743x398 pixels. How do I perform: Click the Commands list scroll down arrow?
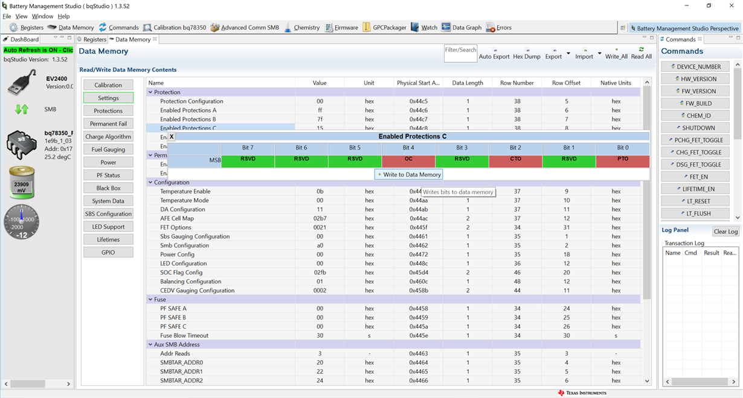pos(738,217)
